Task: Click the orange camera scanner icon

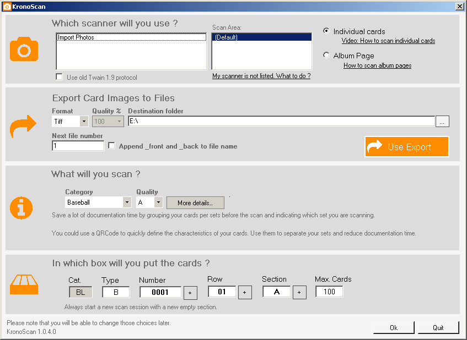Action: coord(24,49)
